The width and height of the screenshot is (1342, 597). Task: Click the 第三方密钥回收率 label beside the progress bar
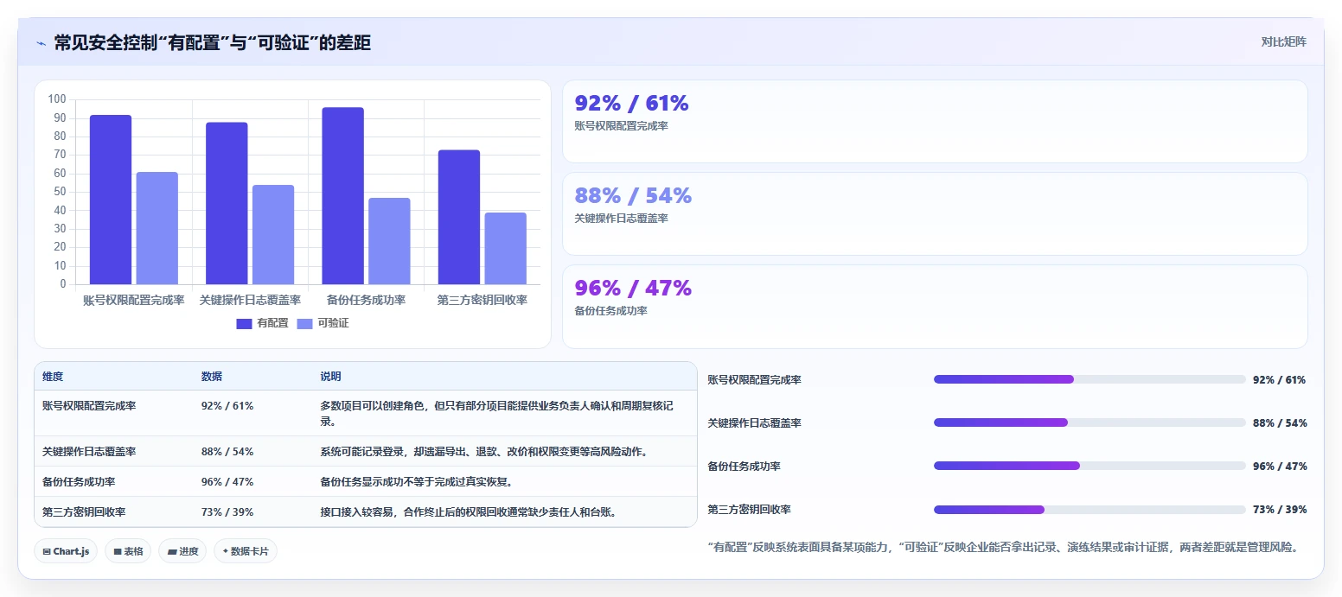point(749,510)
